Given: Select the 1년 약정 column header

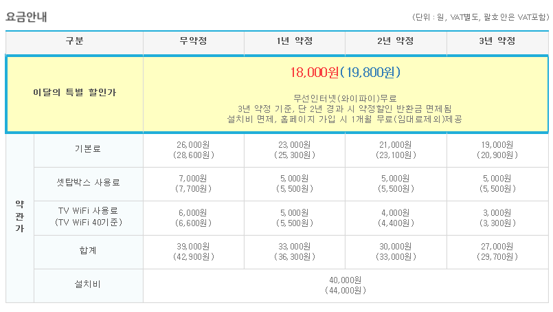Looking at the screenshot, I should [294, 42].
